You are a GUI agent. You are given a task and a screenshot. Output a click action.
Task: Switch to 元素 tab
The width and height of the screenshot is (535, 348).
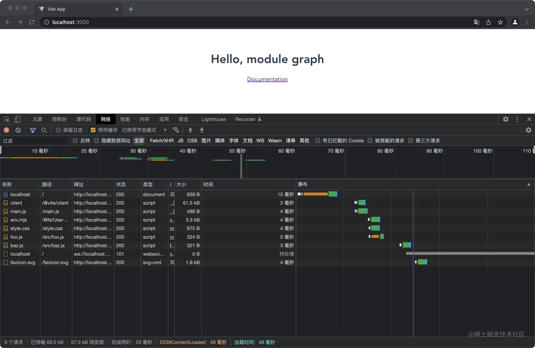pyautogui.click(x=38, y=119)
